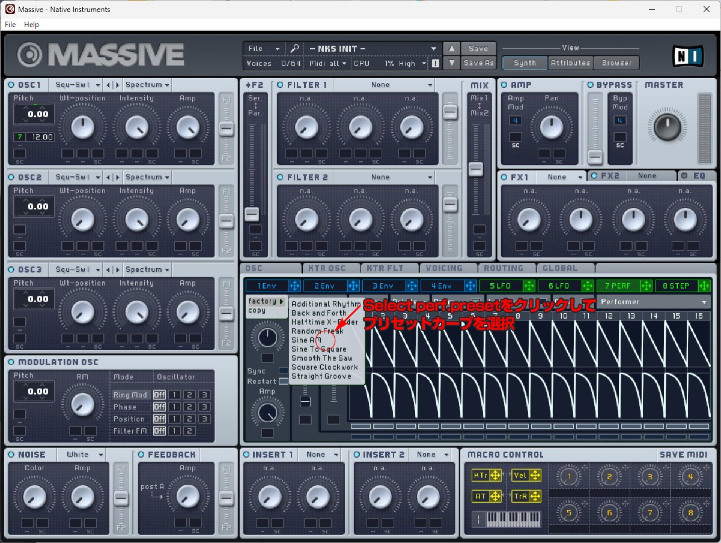Open the FX1 effect type dropdown
This screenshot has width=721, height=543.
pos(561,177)
